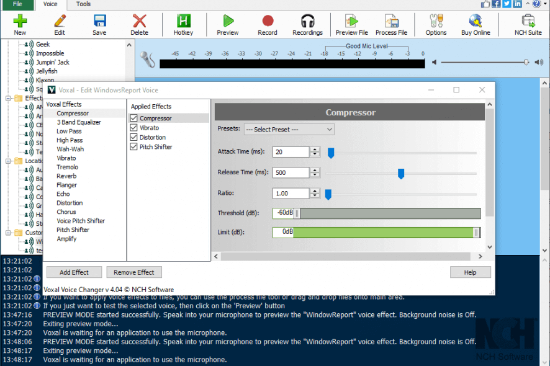Click the microphone icon by level meter
The image size is (550, 366).
tap(147, 60)
